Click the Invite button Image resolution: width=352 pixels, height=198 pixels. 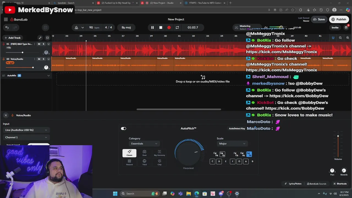[335, 28]
